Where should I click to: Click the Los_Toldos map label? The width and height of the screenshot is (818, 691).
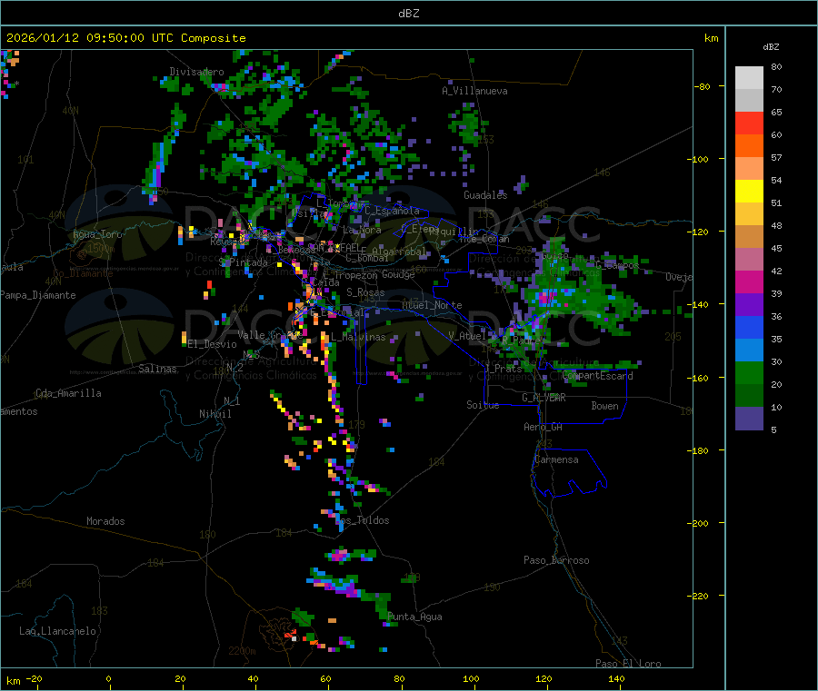coord(362,520)
